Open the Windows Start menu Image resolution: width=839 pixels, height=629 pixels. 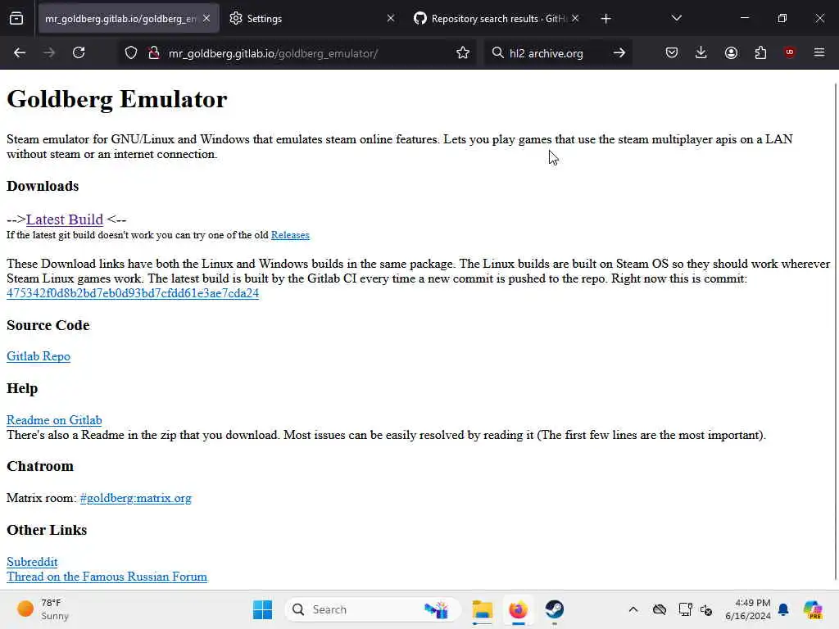(262, 609)
